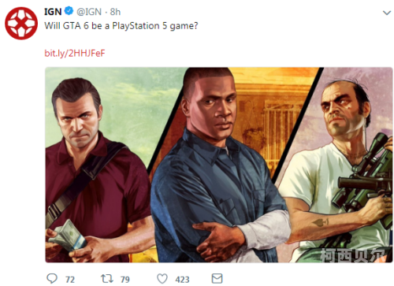Retweet using the retweet arrows icon
This screenshot has height=286, width=394.
click(107, 278)
